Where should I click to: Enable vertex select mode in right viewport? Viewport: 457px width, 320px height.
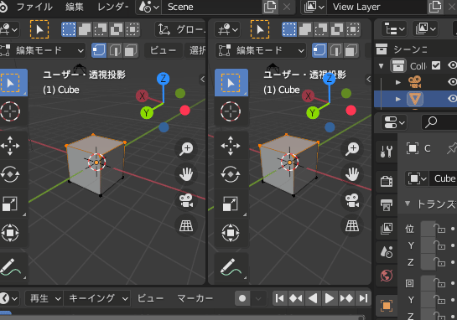(x=319, y=50)
